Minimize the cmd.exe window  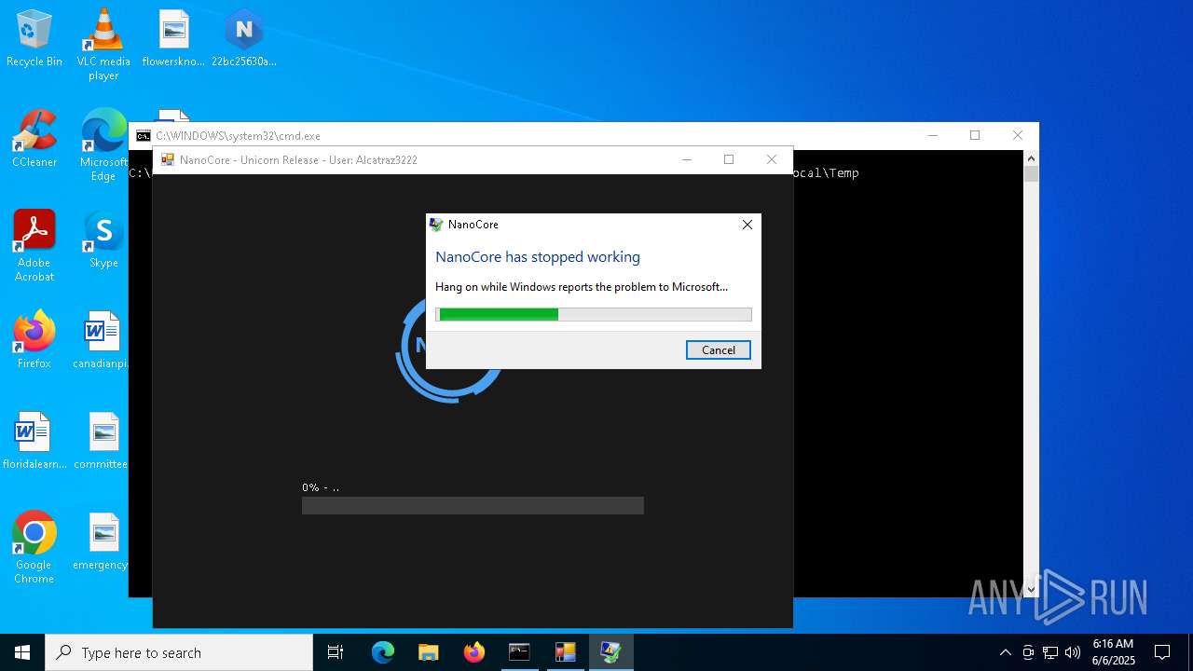pos(932,136)
